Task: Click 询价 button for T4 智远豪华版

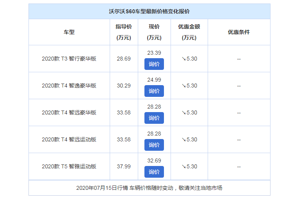Action: [x=154, y=118]
